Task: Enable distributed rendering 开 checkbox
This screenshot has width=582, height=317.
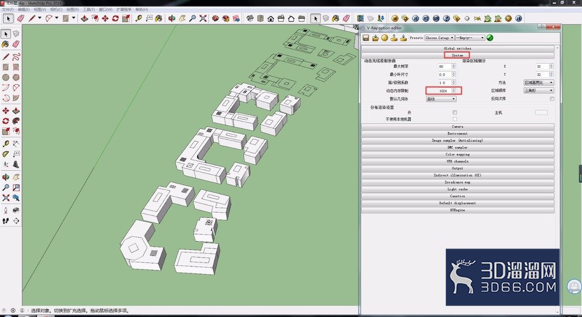Action: click(x=455, y=112)
